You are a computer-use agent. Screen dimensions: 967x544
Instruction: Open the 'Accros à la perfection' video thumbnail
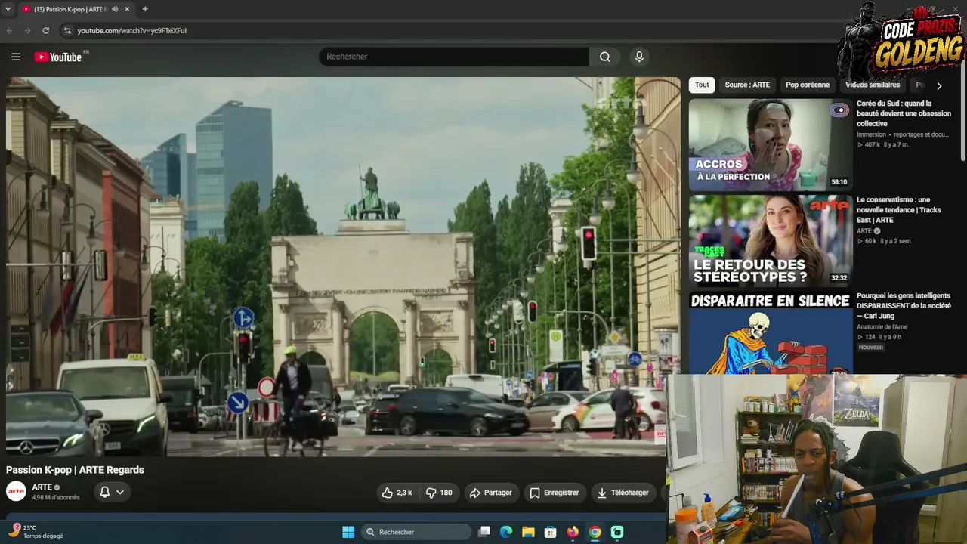pos(770,145)
